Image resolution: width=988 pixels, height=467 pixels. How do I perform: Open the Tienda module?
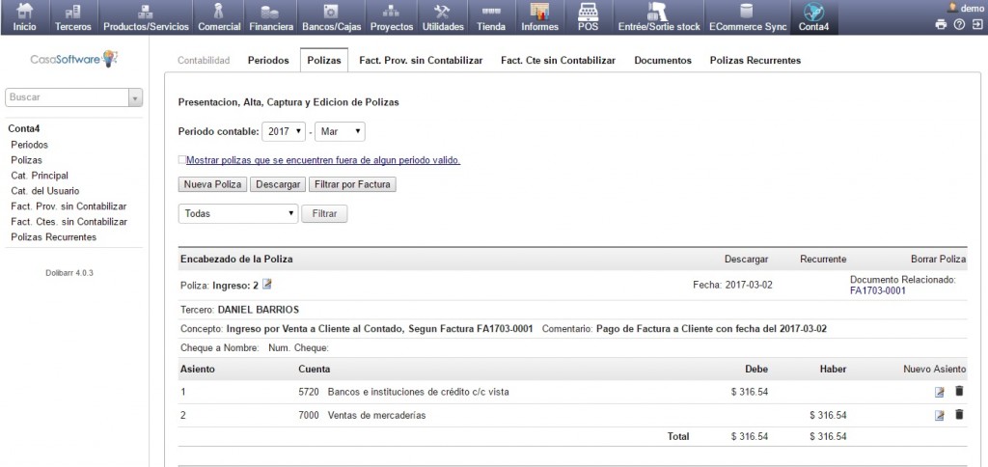point(491,17)
